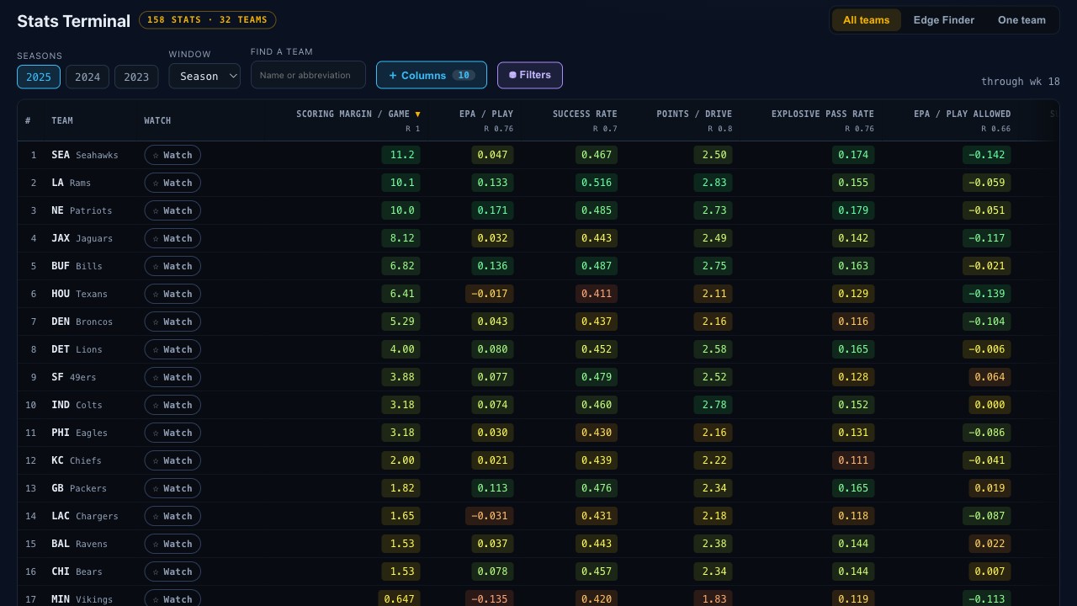Switch to the All teams tab

[x=866, y=20]
